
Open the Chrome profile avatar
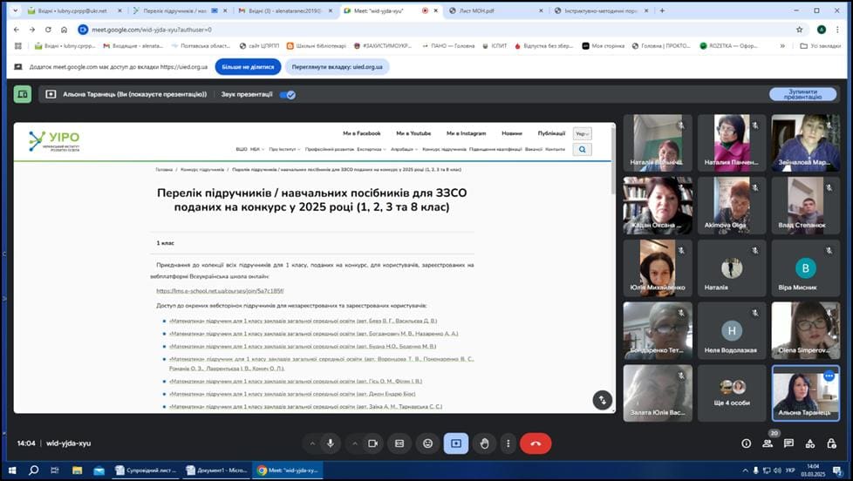pos(822,30)
